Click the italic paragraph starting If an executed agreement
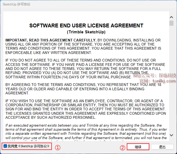The height and width of the screenshot is (154, 177). 86,132
